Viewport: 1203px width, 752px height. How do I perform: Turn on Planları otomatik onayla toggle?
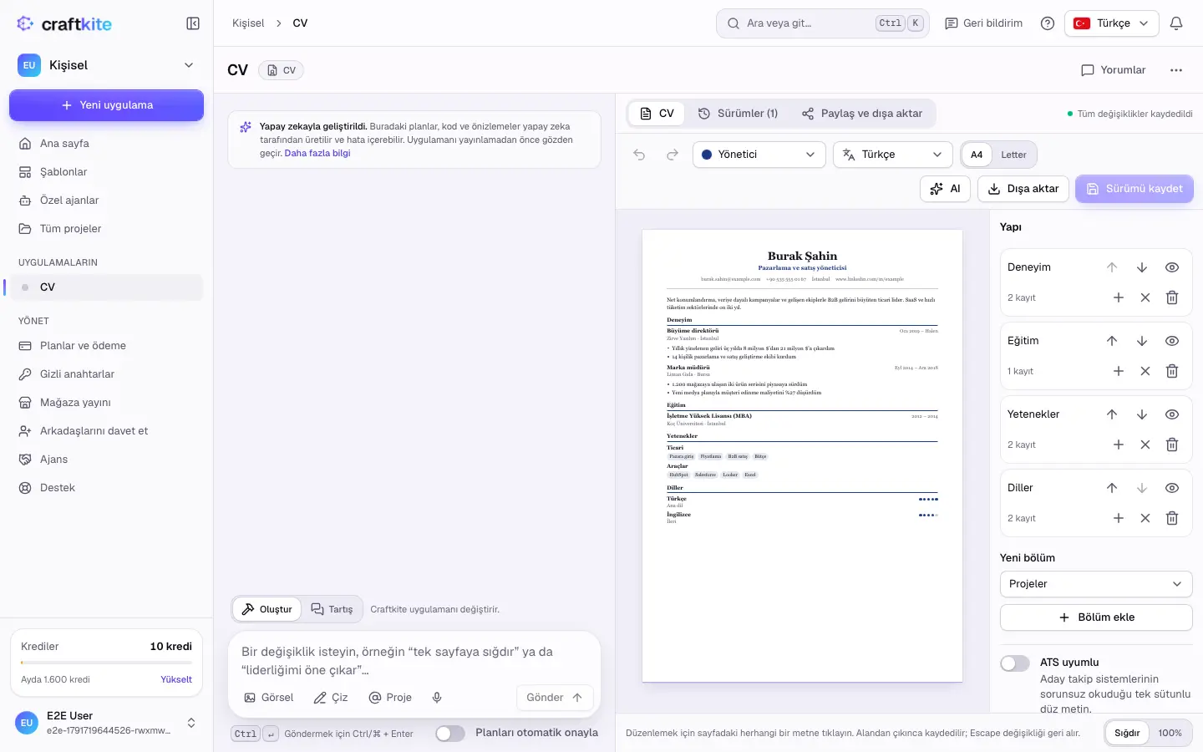tap(450, 734)
